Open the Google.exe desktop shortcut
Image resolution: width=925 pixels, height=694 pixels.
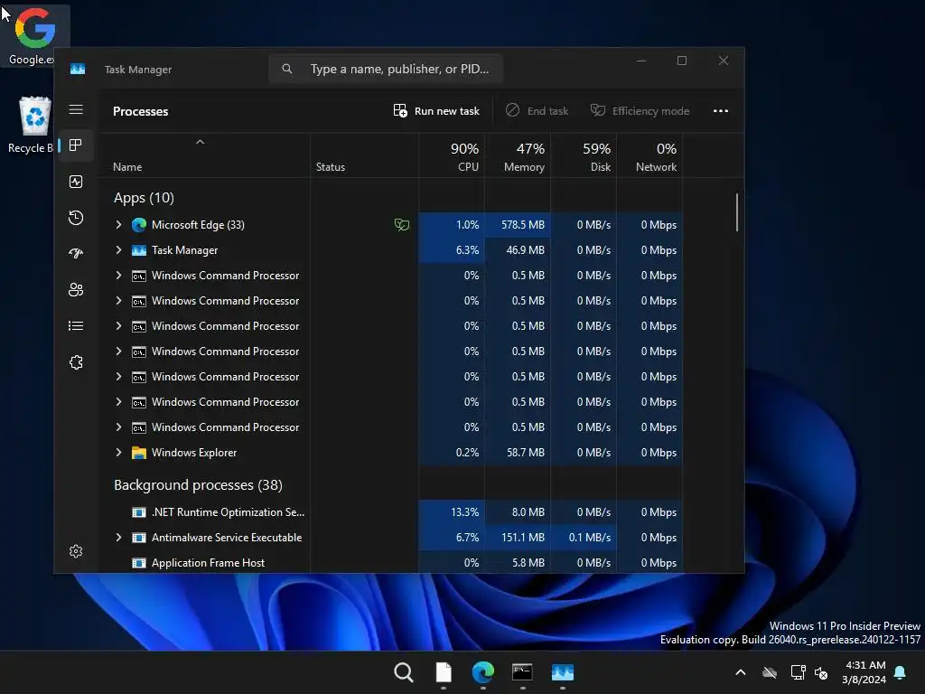pos(34,35)
